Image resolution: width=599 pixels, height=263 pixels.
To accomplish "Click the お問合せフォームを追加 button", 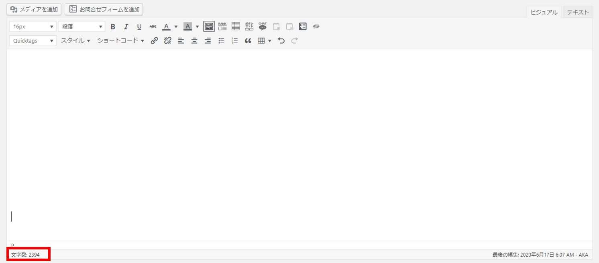I will pyautogui.click(x=104, y=9).
